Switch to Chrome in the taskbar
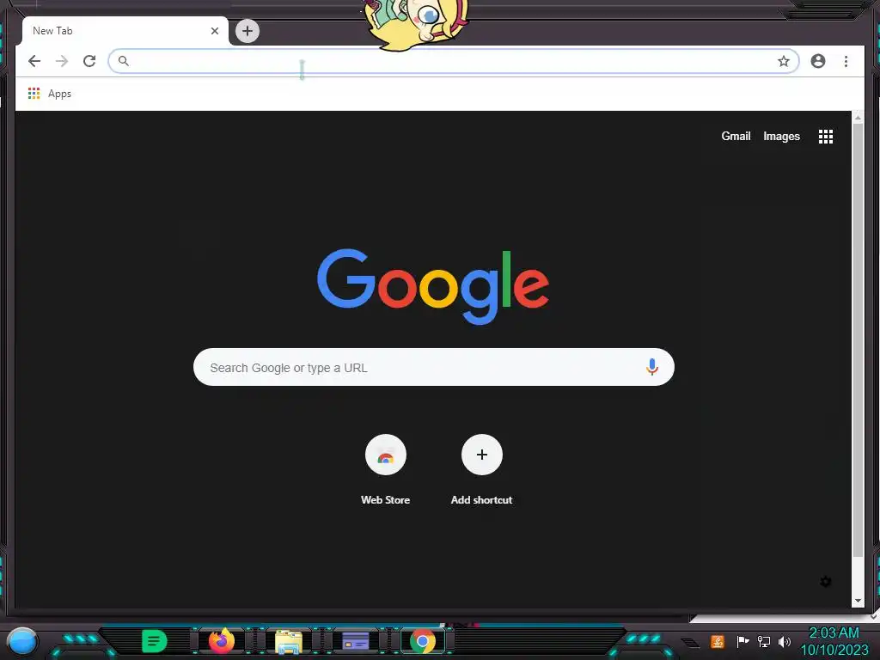880x660 pixels. [x=423, y=641]
